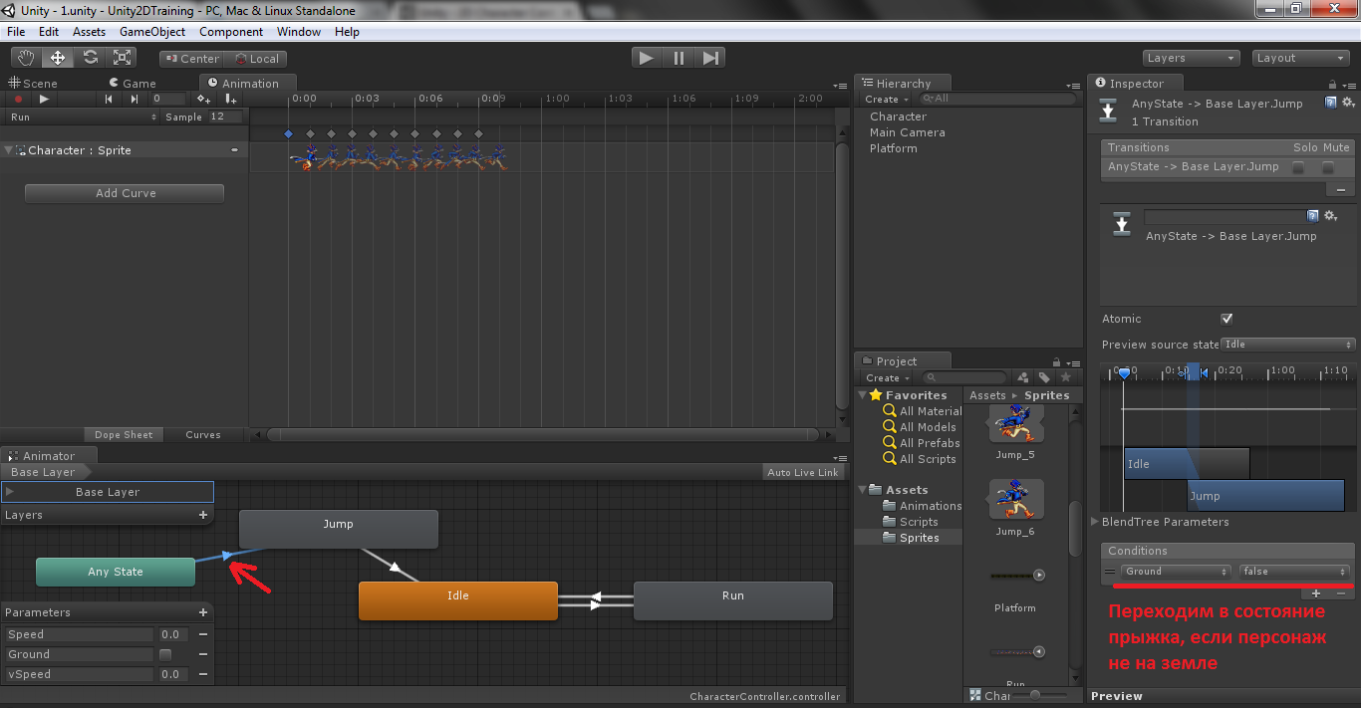
Task: Expand BlendTree Parameters section
Action: (x=1095, y=522)
